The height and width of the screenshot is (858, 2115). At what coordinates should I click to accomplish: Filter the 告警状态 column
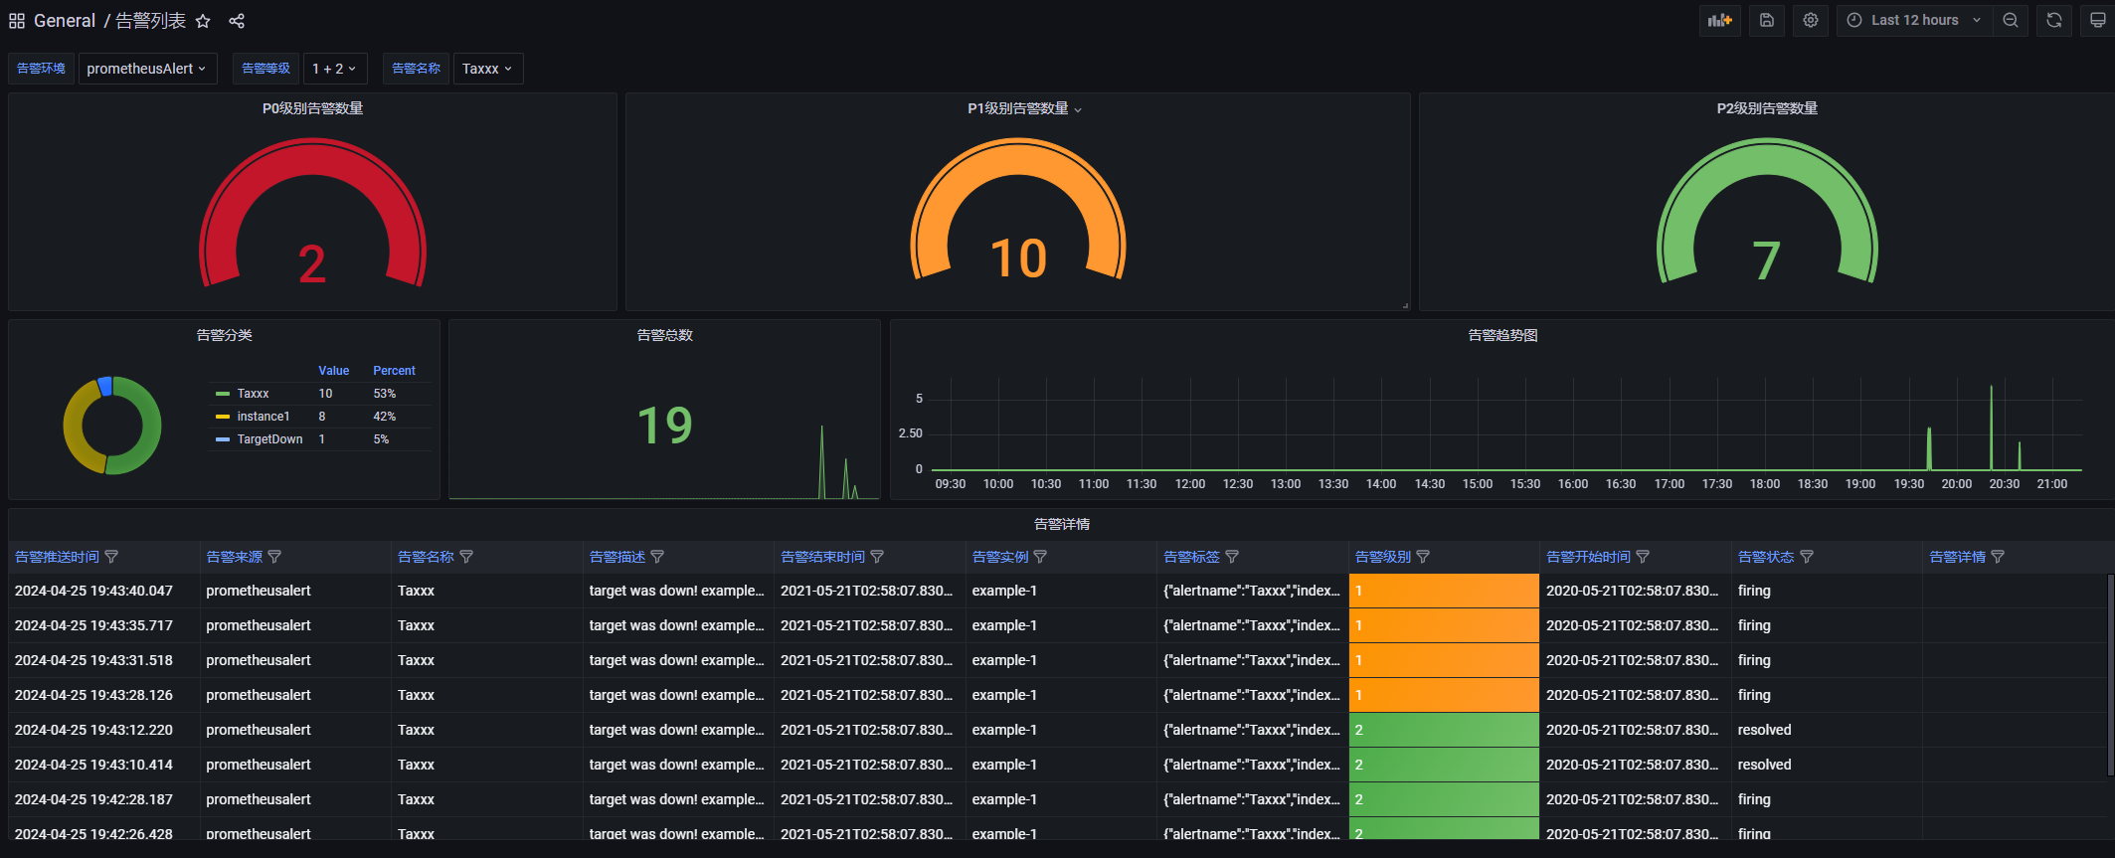(x=1807, y=557)
